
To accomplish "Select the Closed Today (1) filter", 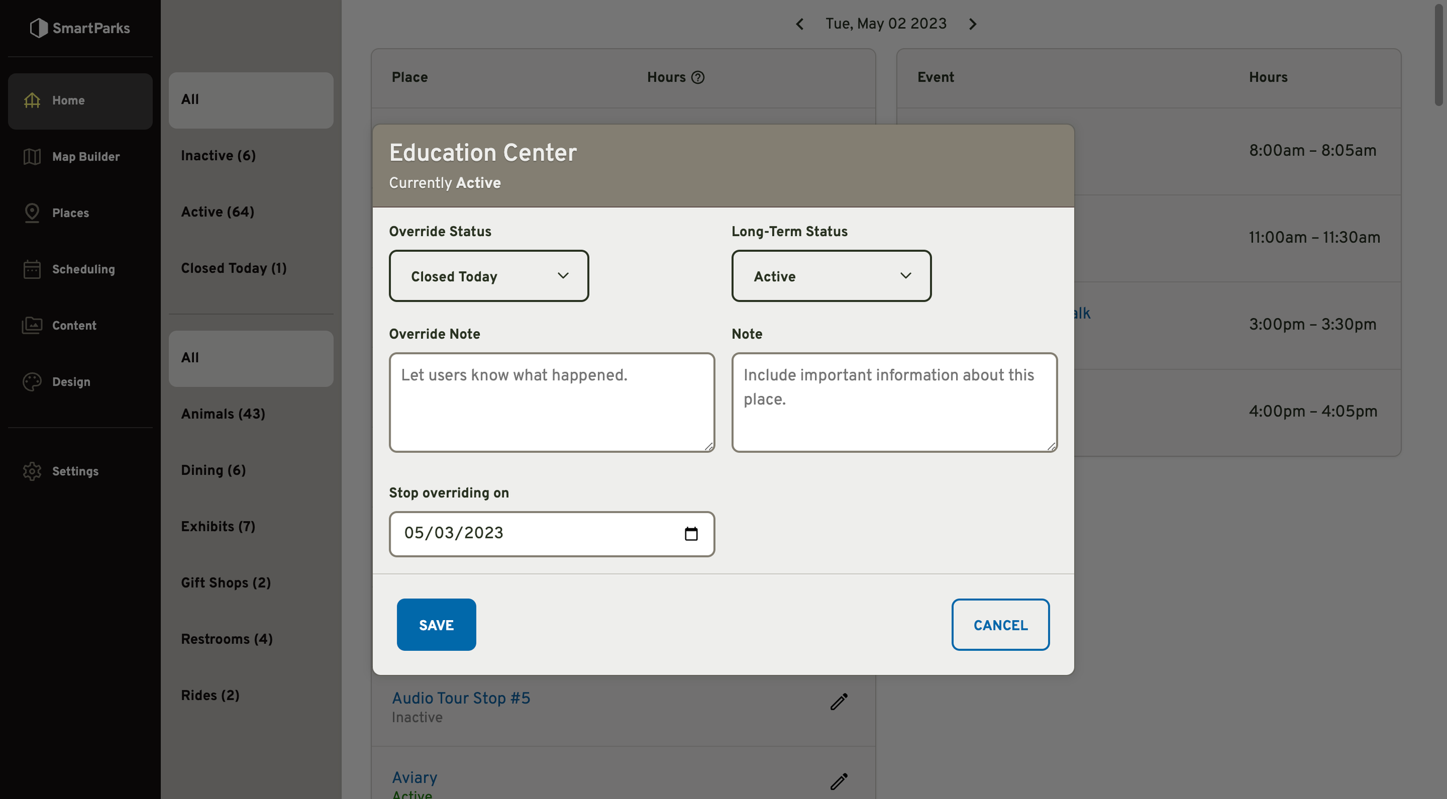I will point(233,268).
